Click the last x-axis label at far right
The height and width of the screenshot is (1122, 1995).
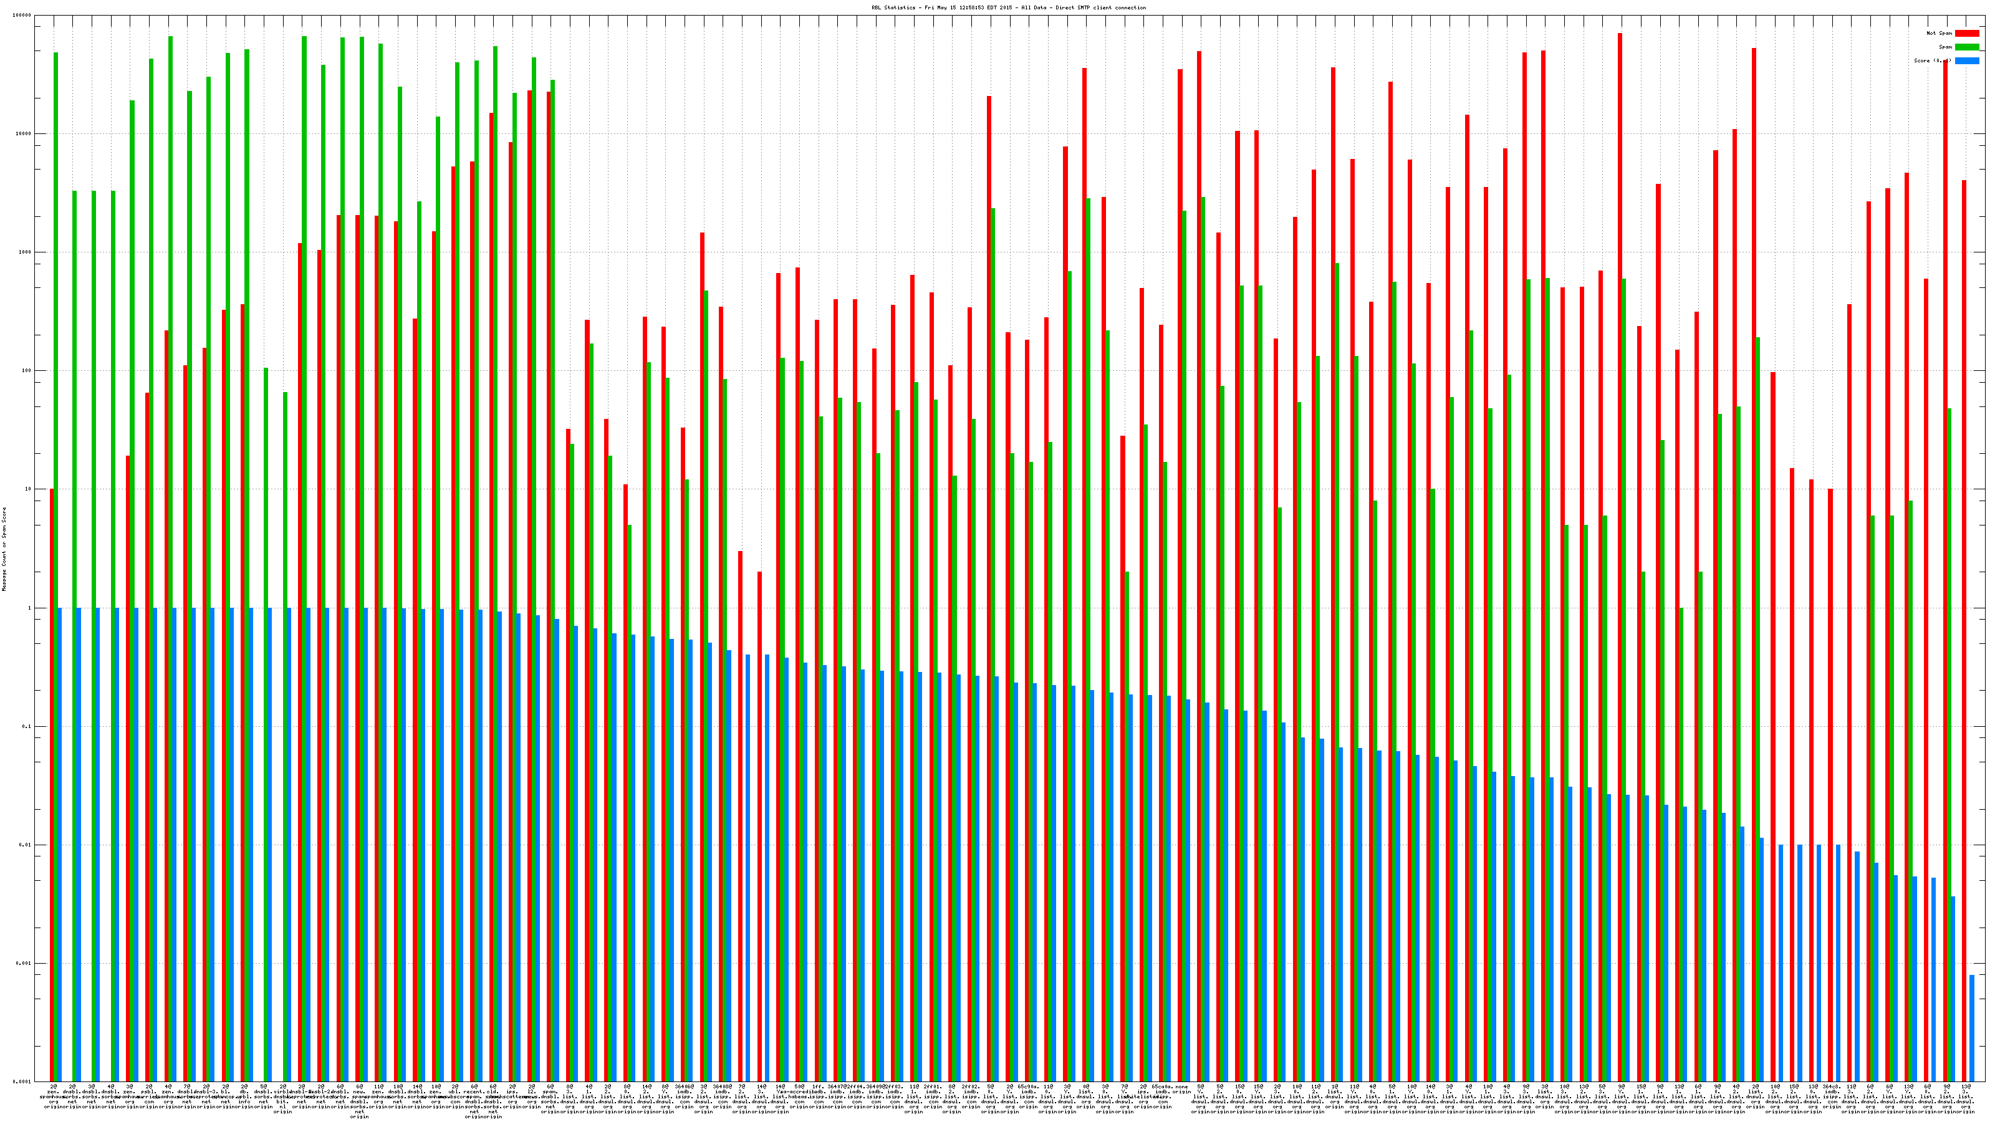click(x=1966, y=1099)
